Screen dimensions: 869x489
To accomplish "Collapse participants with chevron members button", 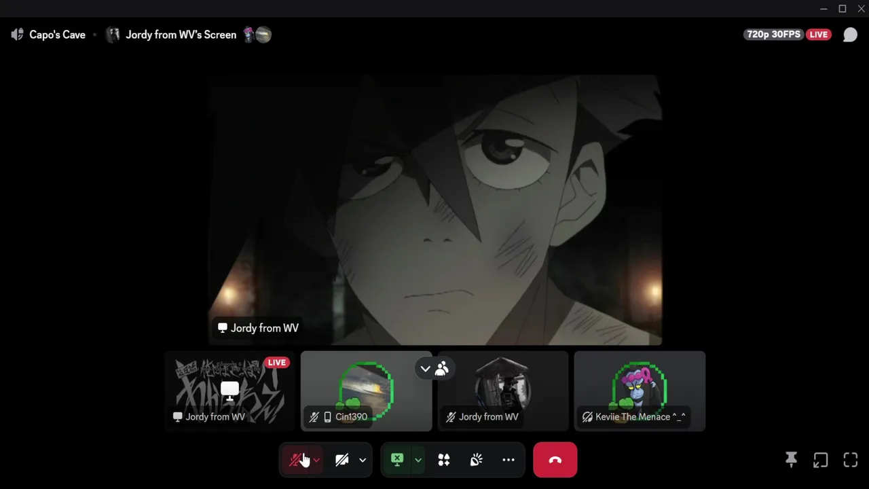I will pos(434,369).
